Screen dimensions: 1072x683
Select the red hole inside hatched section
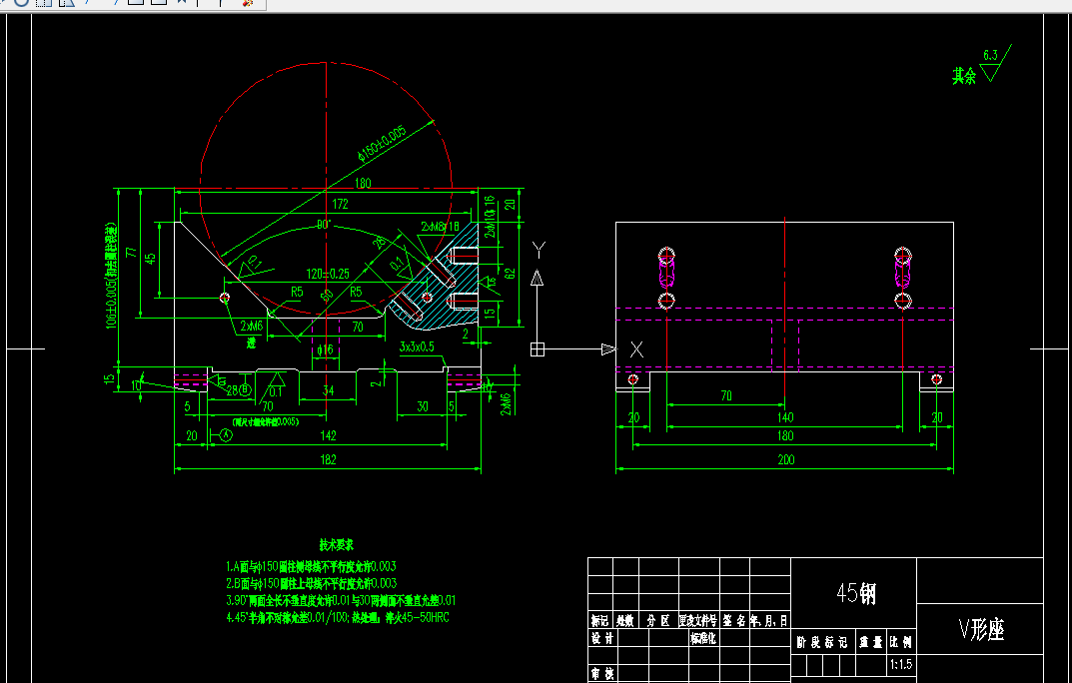(x=427, y=298)
